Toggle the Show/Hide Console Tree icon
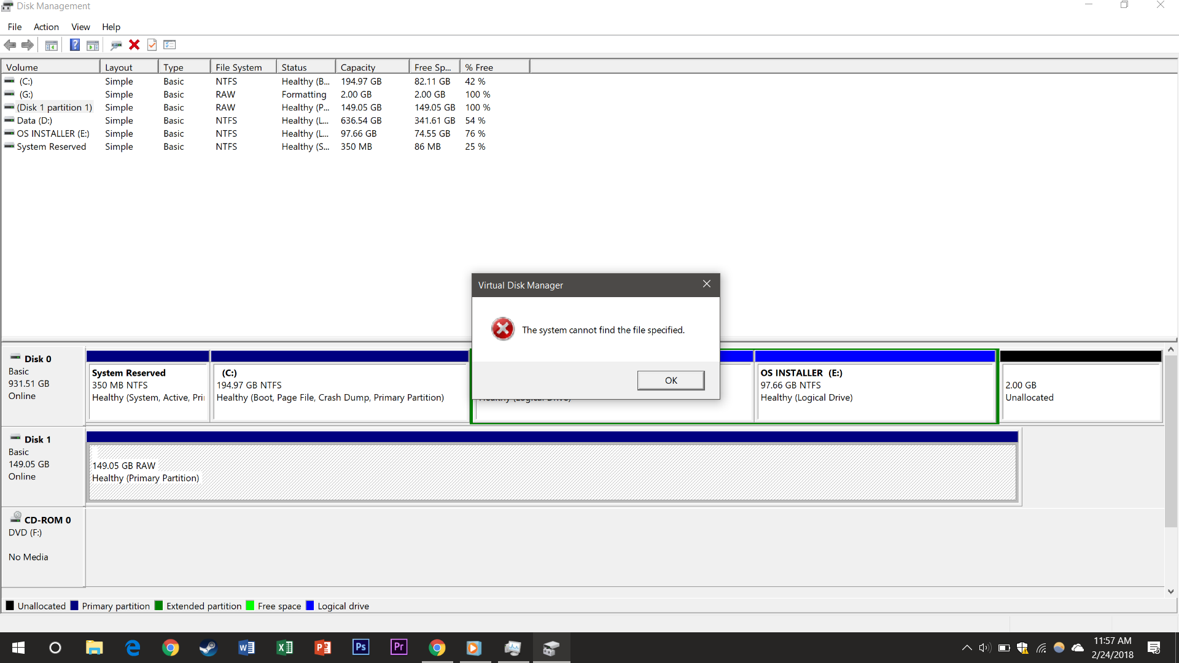The image size is (1179, 663). tap(52, 45)
